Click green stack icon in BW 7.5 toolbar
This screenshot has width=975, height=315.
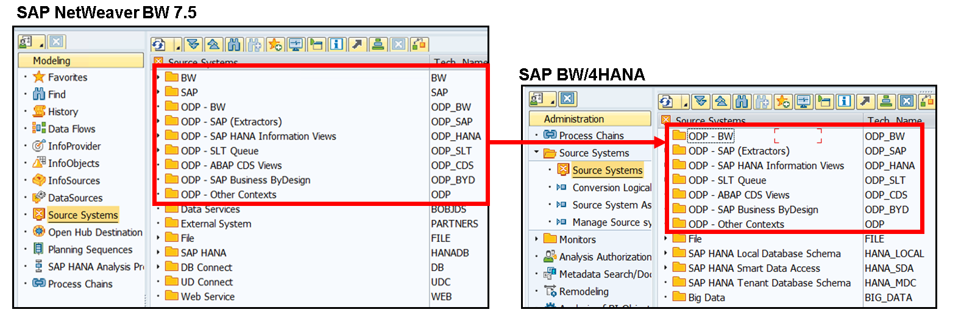(x=378, y=44)
